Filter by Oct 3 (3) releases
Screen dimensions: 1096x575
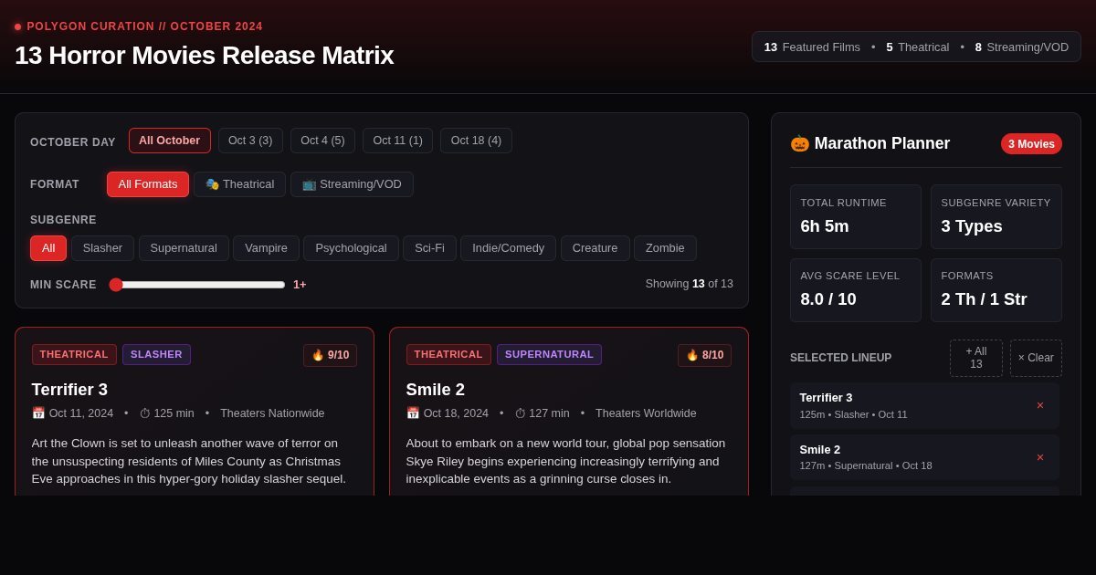click(250, 141)
